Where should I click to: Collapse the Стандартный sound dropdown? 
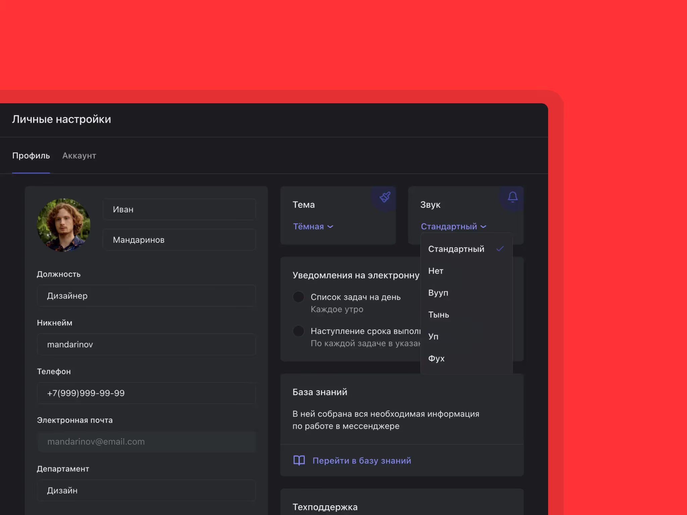[453, 227]
